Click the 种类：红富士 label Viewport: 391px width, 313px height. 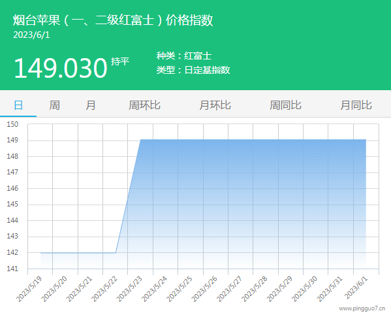[x=184, y=56]
